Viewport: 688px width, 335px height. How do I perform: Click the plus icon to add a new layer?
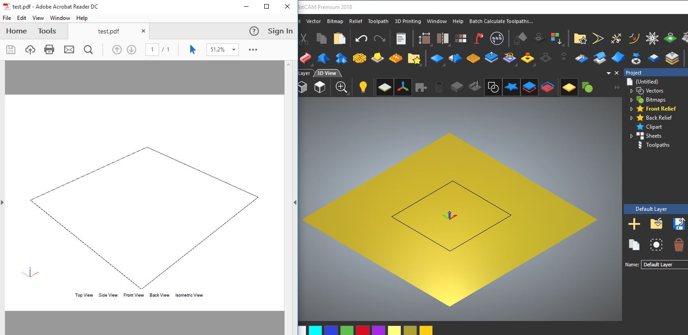[634, 223]
